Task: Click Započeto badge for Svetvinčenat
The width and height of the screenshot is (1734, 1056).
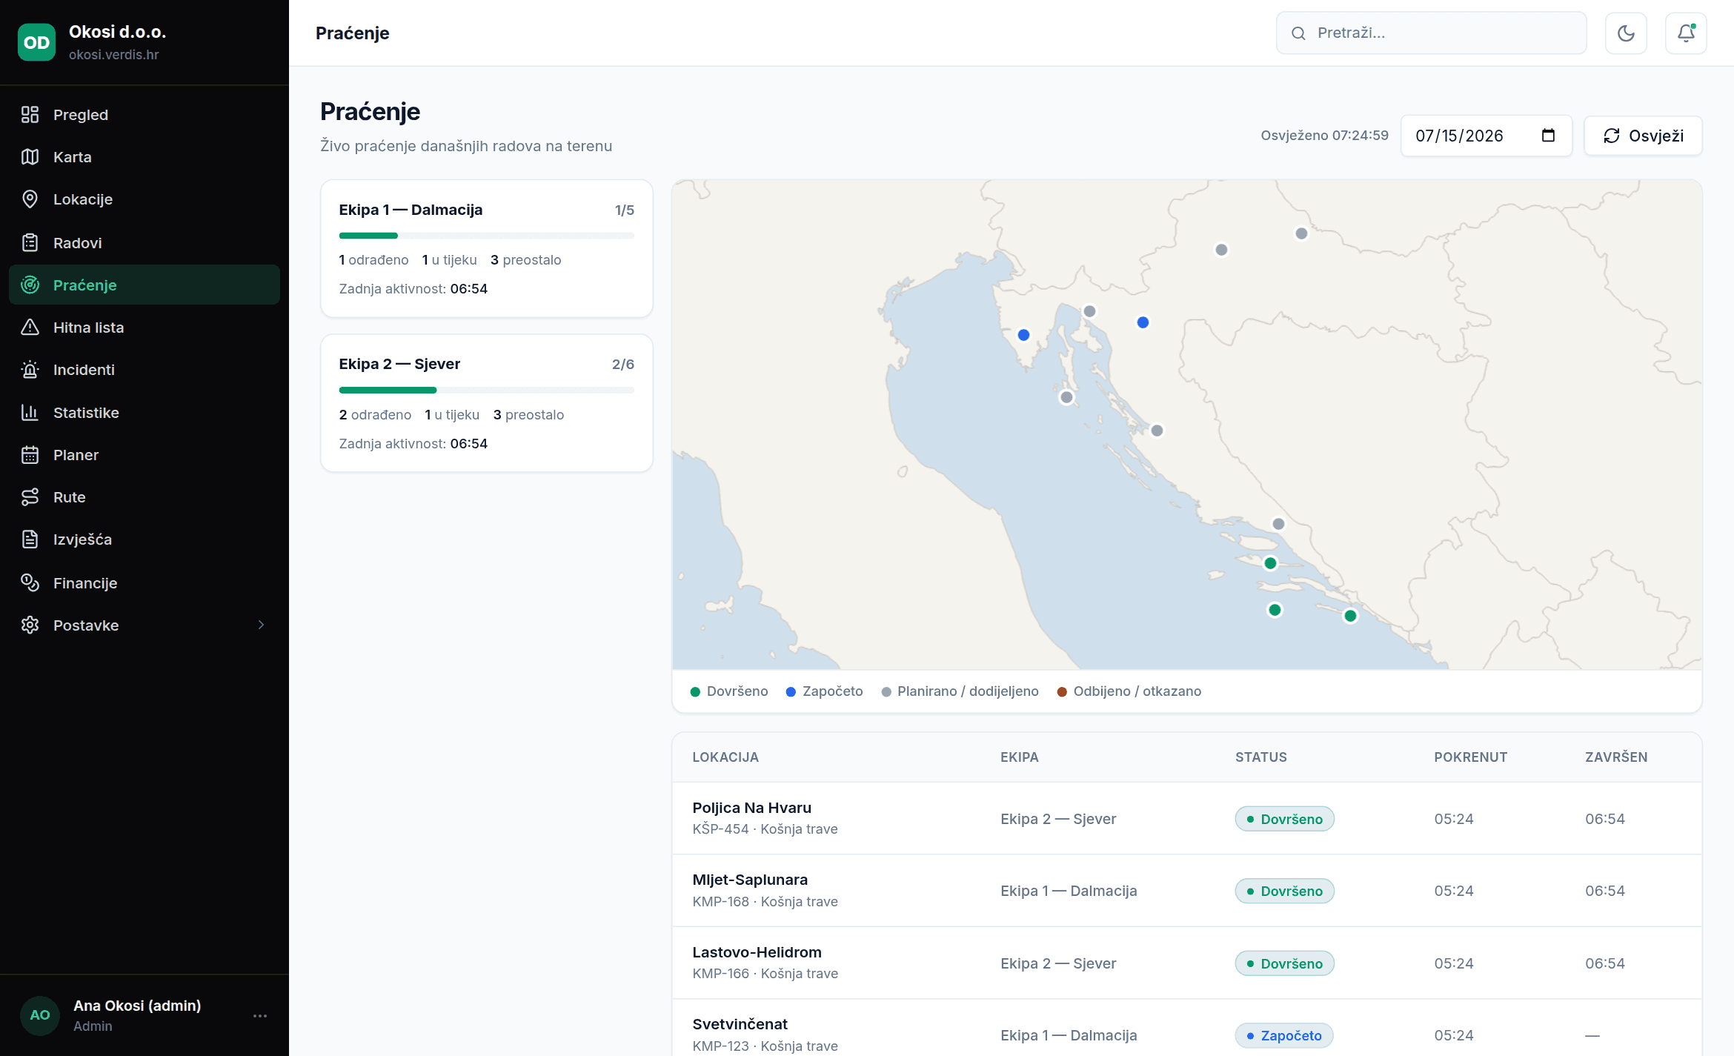Action: pyautogui.click(x=1283, y=1035)
